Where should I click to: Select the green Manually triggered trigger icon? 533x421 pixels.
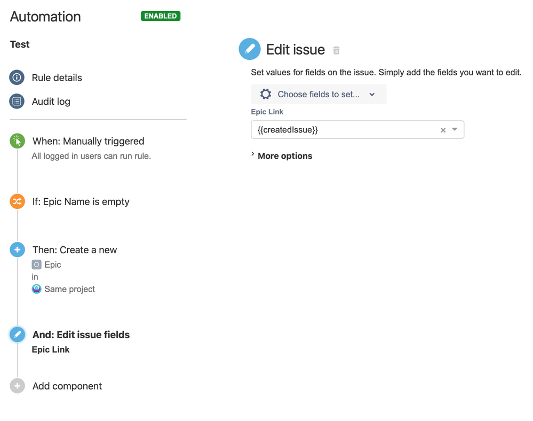(18, 141)
